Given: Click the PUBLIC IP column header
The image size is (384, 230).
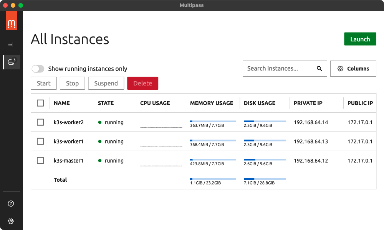Looking at the screenshot, I should click(x=360, y=103).
